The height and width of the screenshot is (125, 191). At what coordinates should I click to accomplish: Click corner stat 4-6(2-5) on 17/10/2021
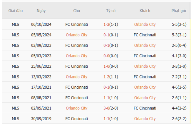point(179,87)
